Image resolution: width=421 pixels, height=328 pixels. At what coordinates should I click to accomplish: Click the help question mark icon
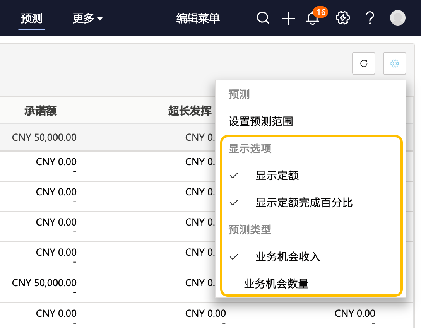(x=370, y=18)
